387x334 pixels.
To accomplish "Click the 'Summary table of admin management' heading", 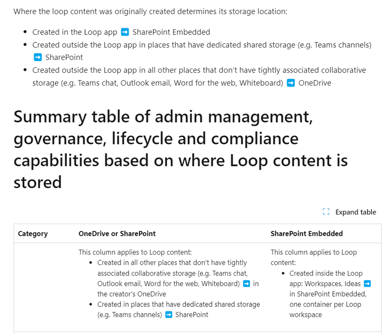I will (x=180, y=149).
